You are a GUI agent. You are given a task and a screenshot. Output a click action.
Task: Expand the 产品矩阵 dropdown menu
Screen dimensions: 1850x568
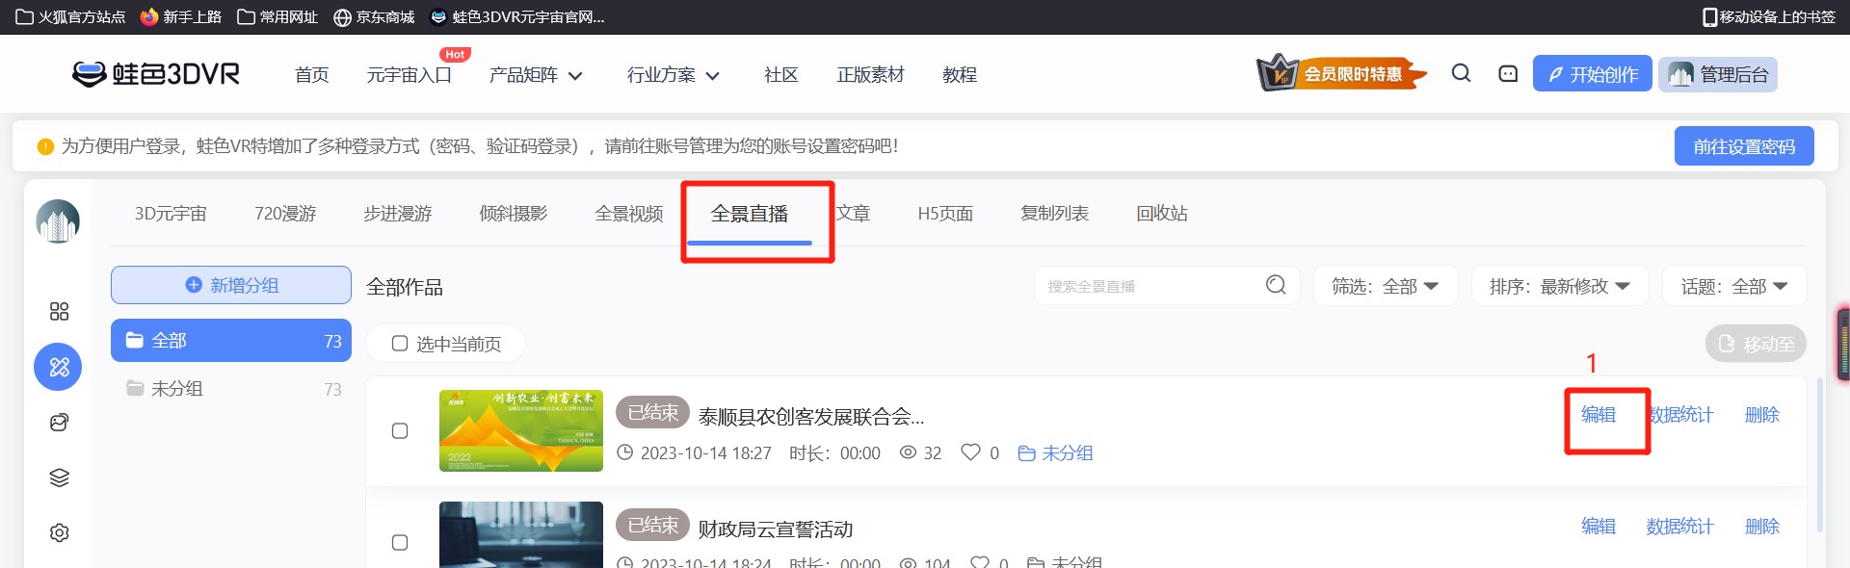coord(537,75)
